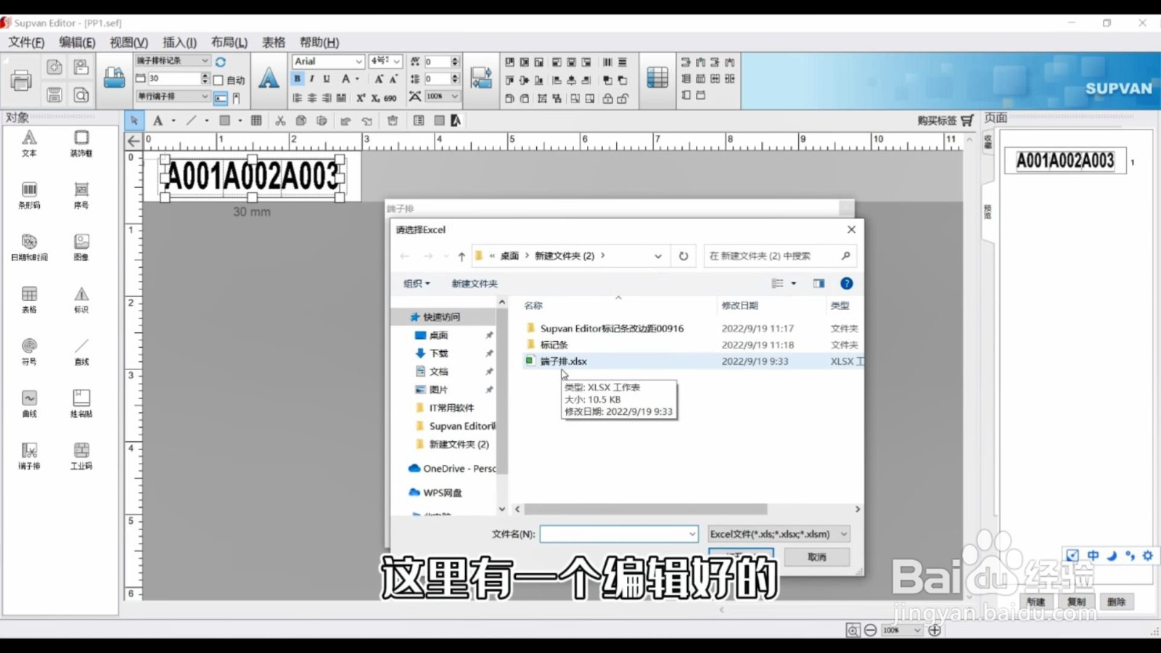This screenshot has width=1161, height=653.
Task: Open the 帮助(H) menu
Action: 319,42
